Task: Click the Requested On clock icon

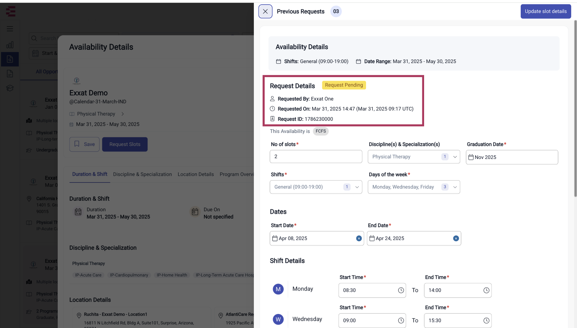Action: [272, 108]
